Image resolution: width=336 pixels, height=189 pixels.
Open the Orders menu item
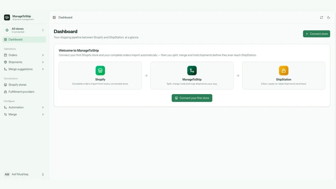24,55
